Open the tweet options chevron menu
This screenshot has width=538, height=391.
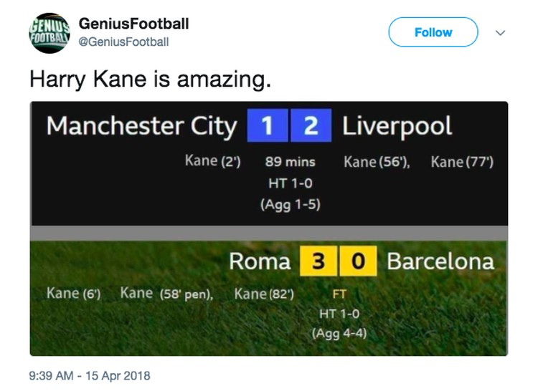pyautogui.click(x=500, y=33)
